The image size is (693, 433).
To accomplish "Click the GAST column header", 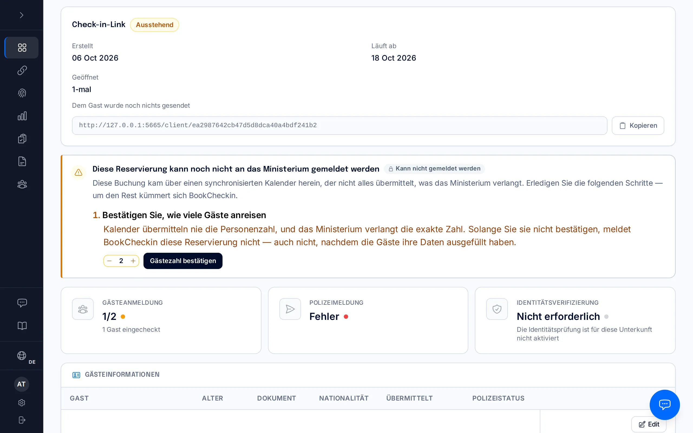I will pyautogui.click(x=79, y=398).
